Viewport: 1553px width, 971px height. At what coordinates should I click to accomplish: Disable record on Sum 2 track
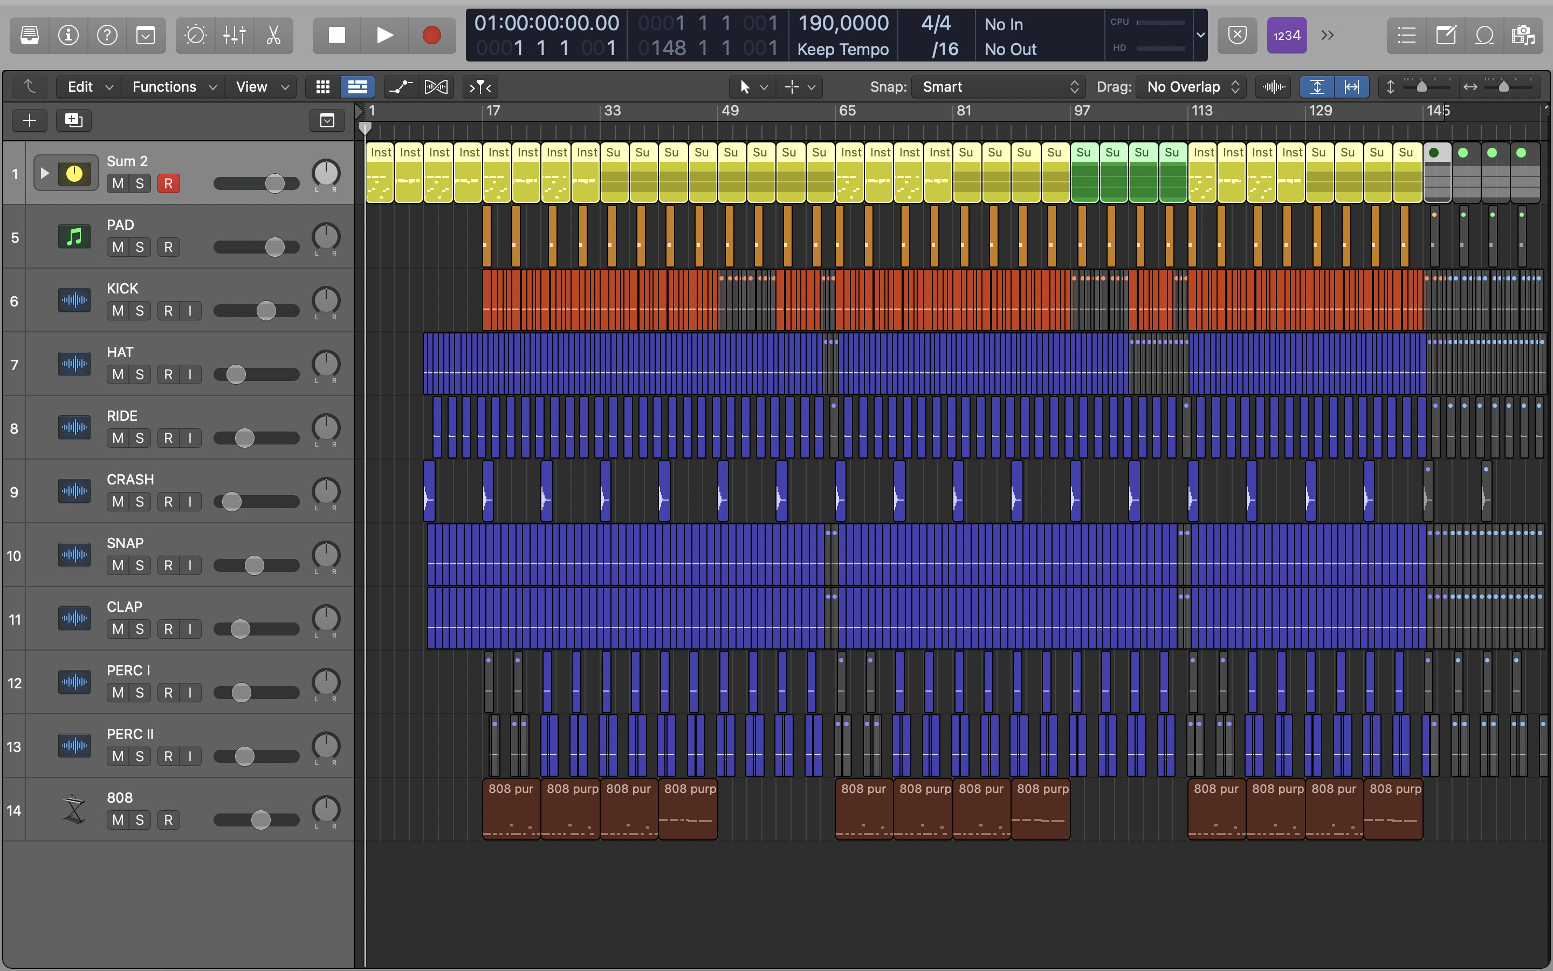(x=168, y=183)
